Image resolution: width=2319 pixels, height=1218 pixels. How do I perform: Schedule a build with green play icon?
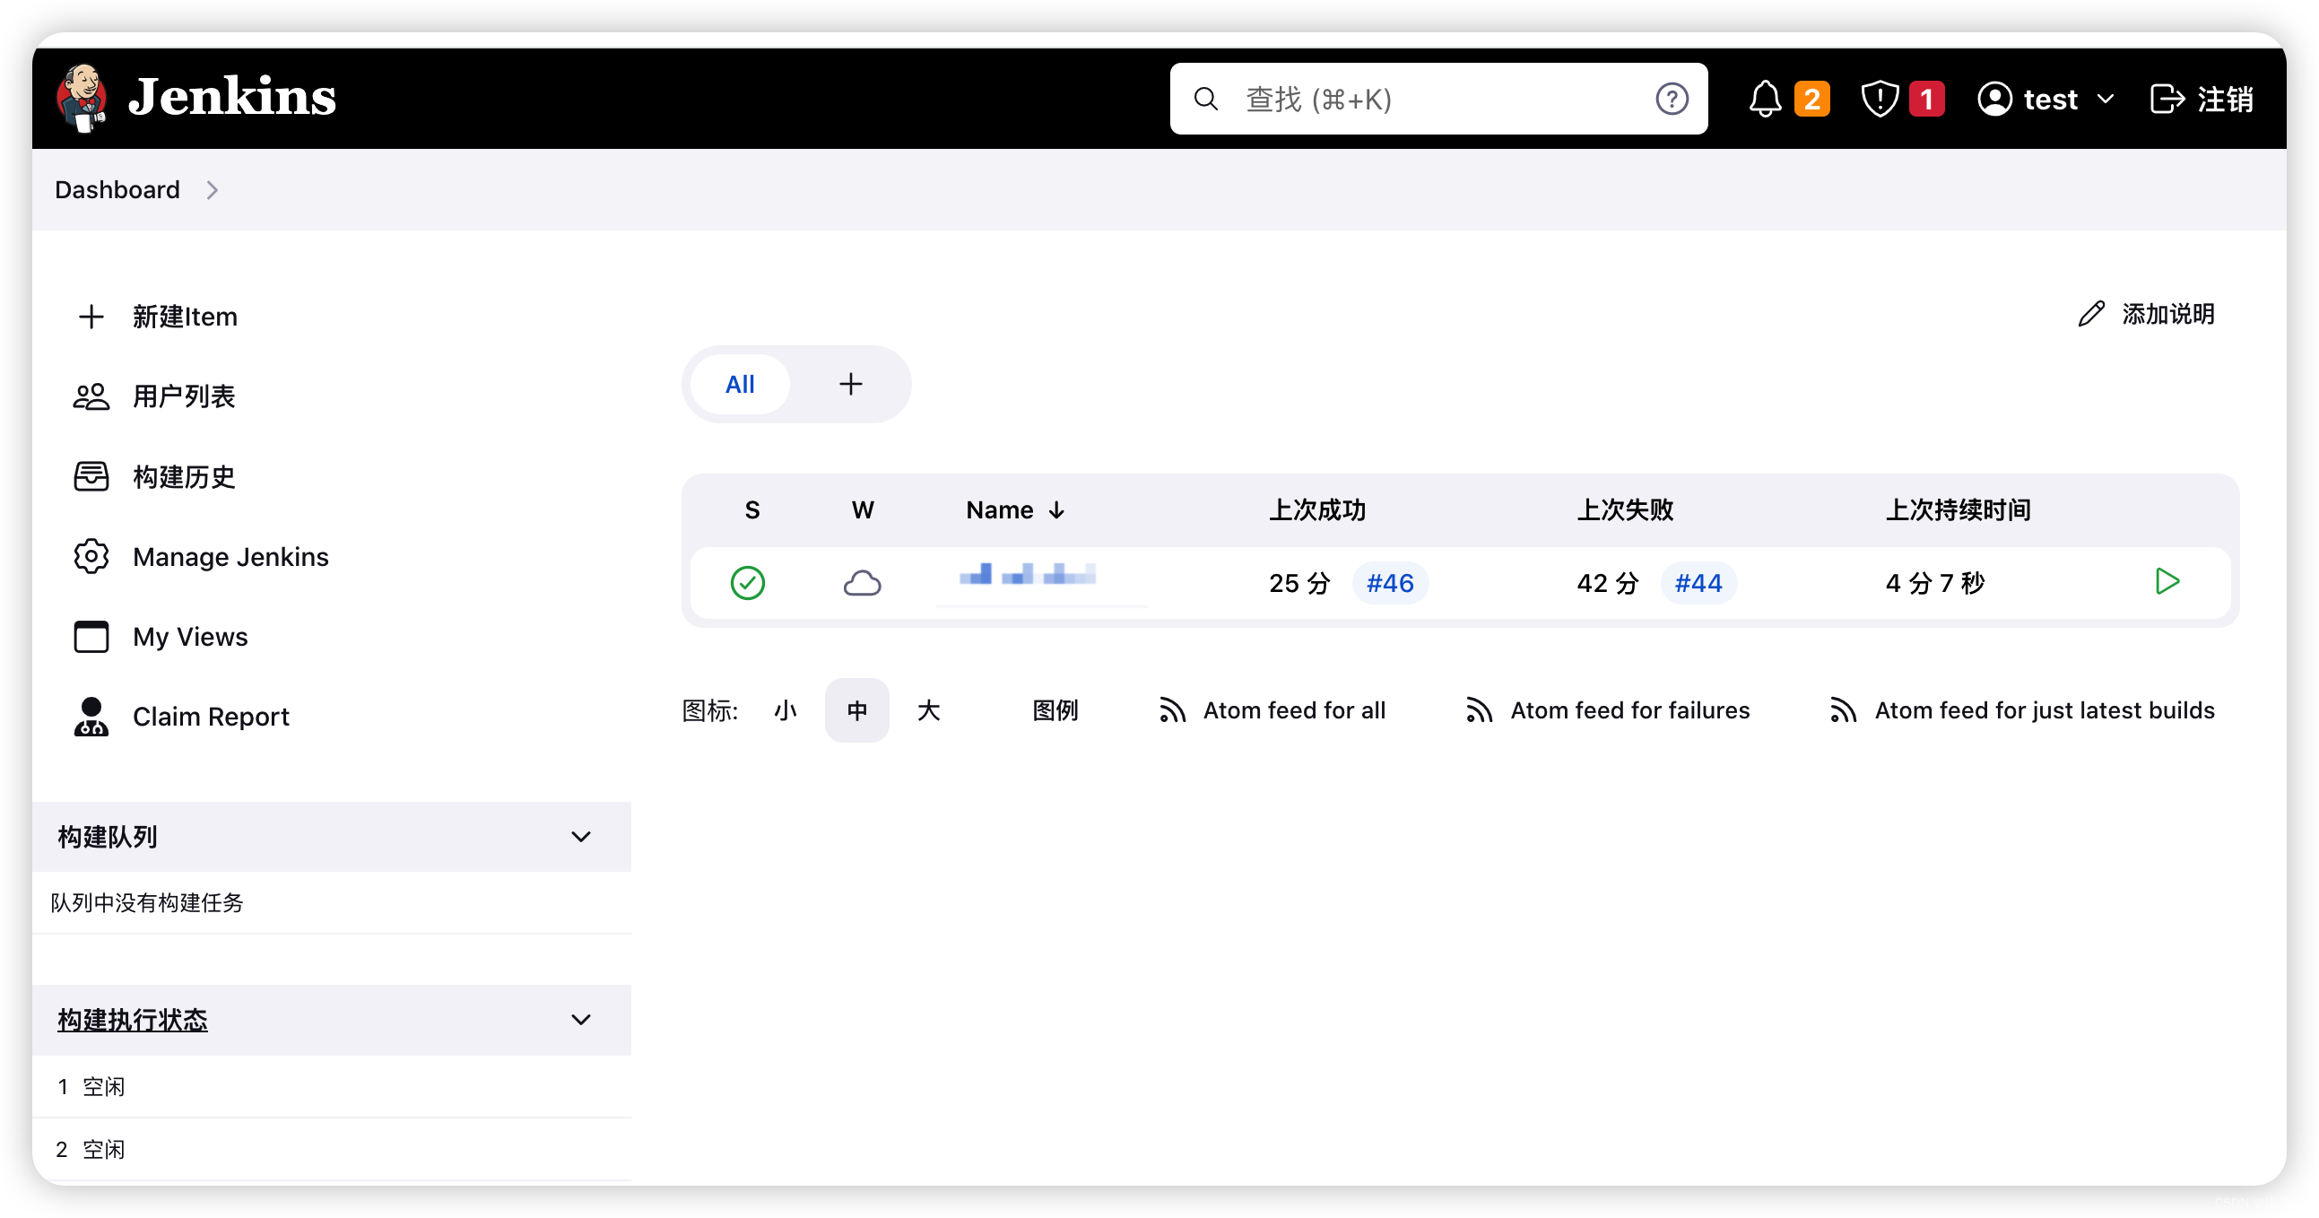[2167, 581]
